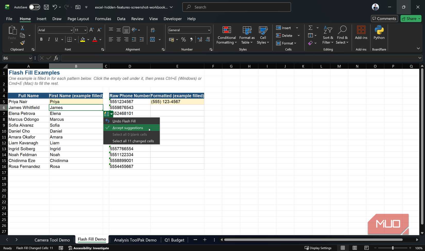Viewport: 425px width, 251px height.
Task: Click the Insert cells button
Action: [284, 28]
